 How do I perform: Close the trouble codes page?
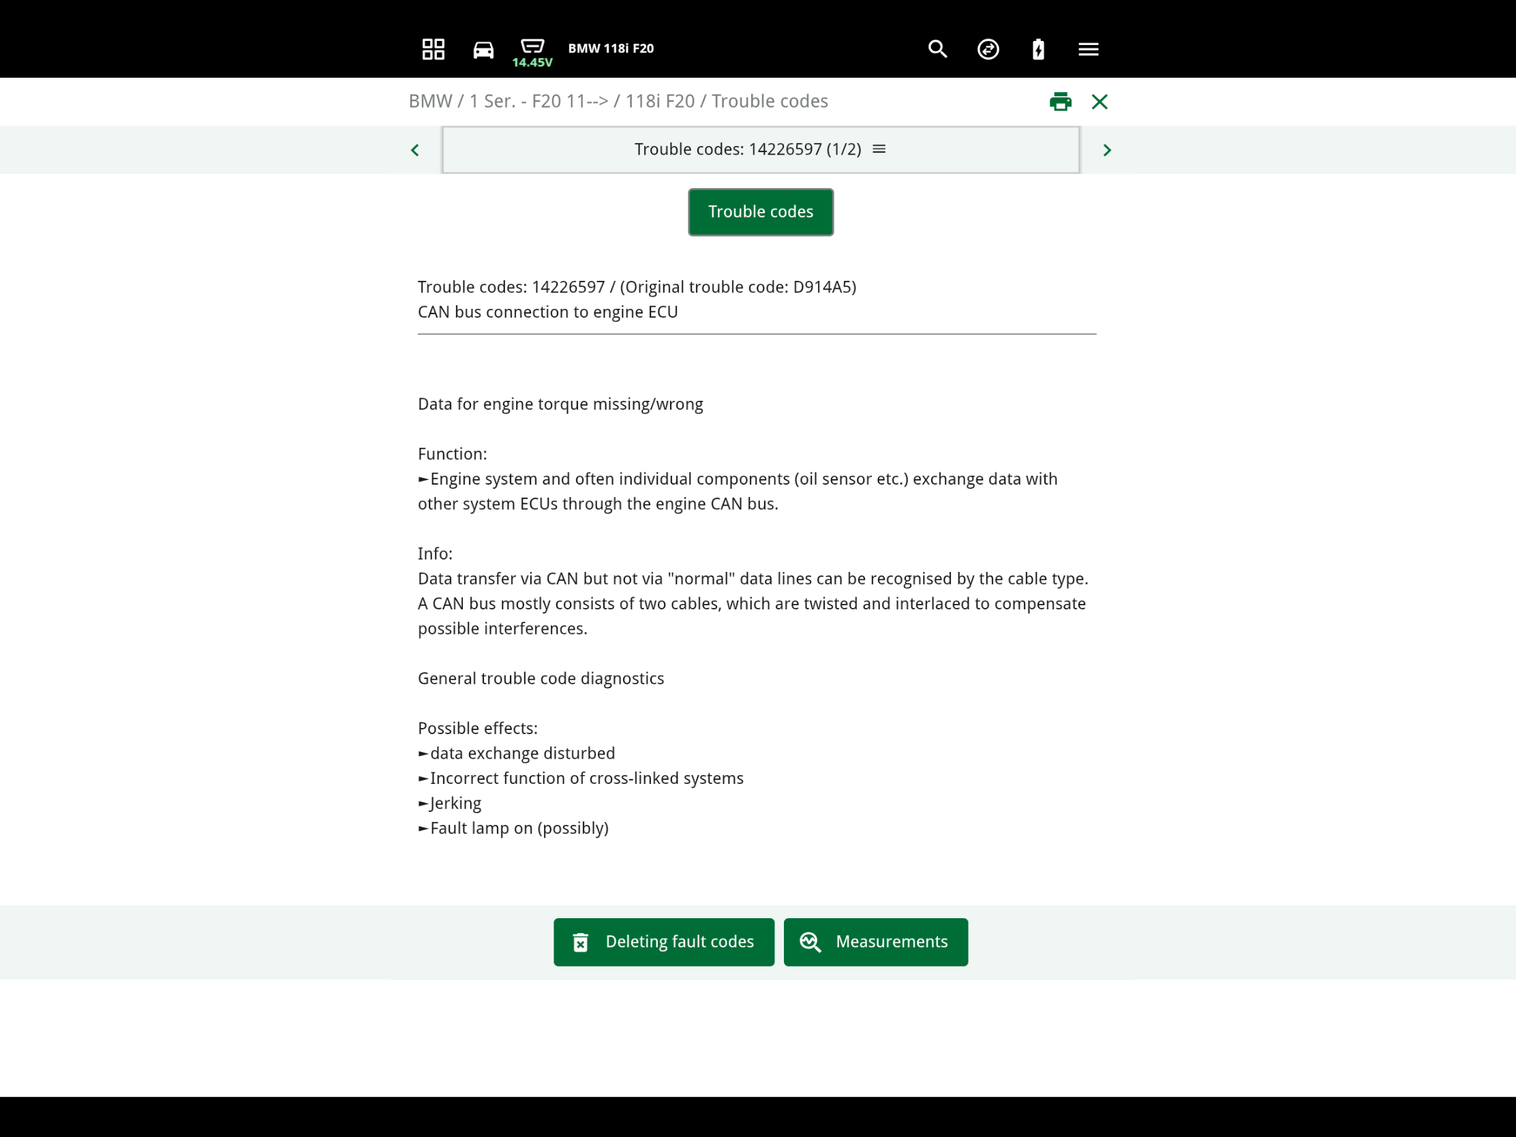pos(1100,102)
